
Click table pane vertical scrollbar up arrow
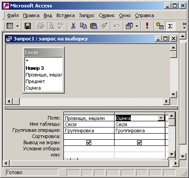click(174, 47)
